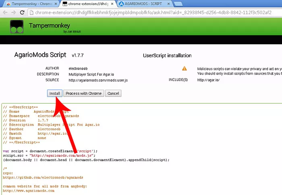Click the AGARIOMODS tab favicon

coord(122,4)
